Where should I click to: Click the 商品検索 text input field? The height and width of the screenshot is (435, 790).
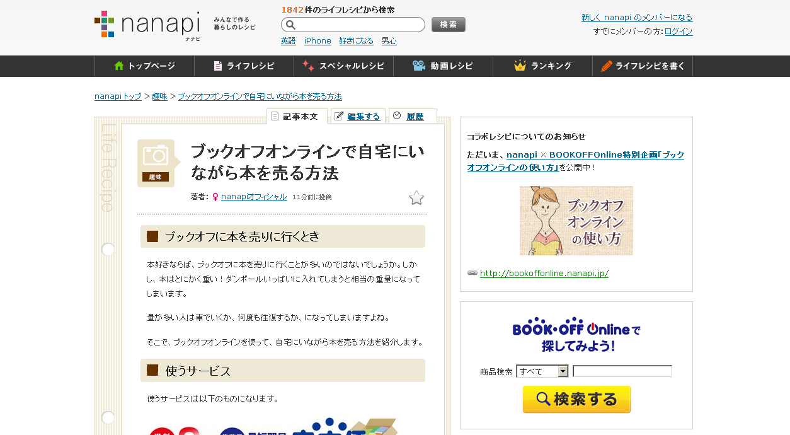click(622, 371)
